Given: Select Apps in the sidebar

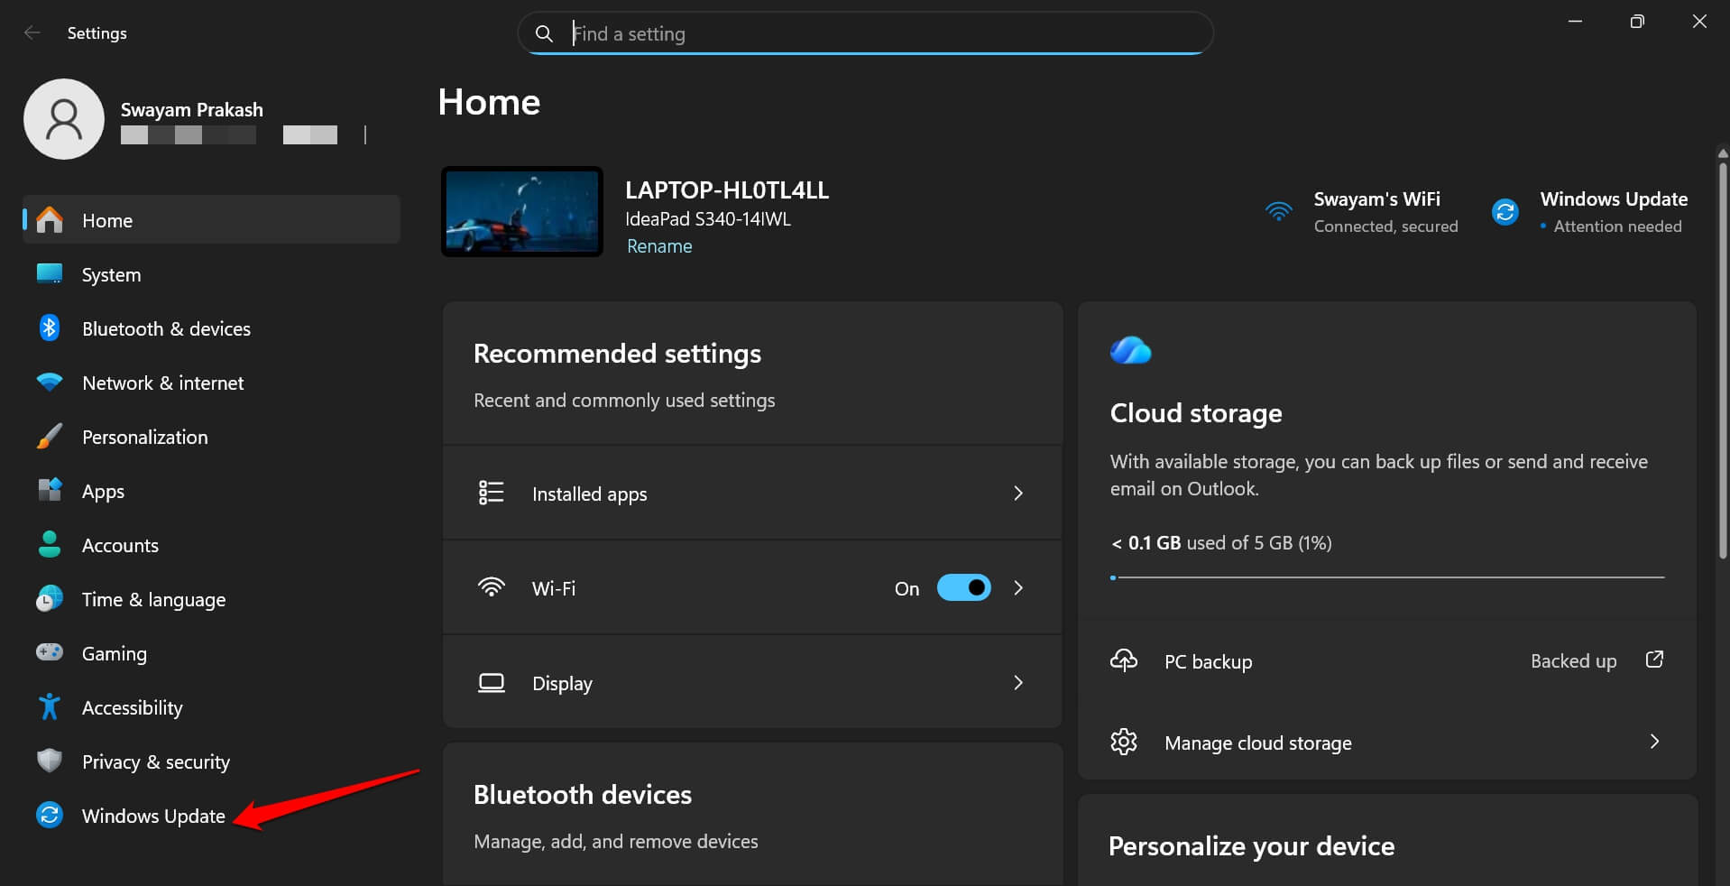Looking at the screenshot, I should (x=212, y=490).
